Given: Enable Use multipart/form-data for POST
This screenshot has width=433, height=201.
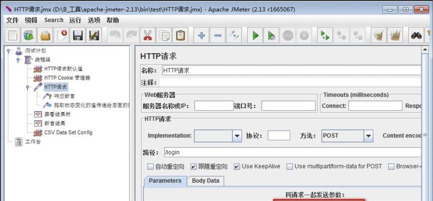Looking at the screenshot, I should pyautogui.click(x=289, y=166).
